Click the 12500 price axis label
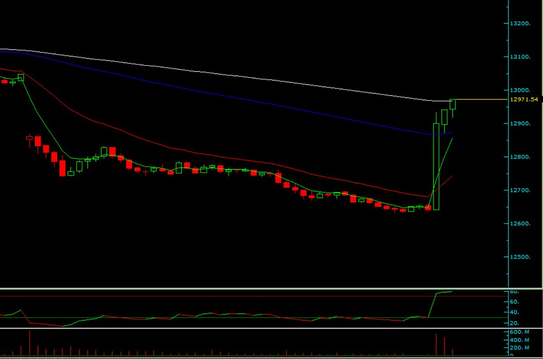This screenshot has width=543, height=359. coord(521,257)
